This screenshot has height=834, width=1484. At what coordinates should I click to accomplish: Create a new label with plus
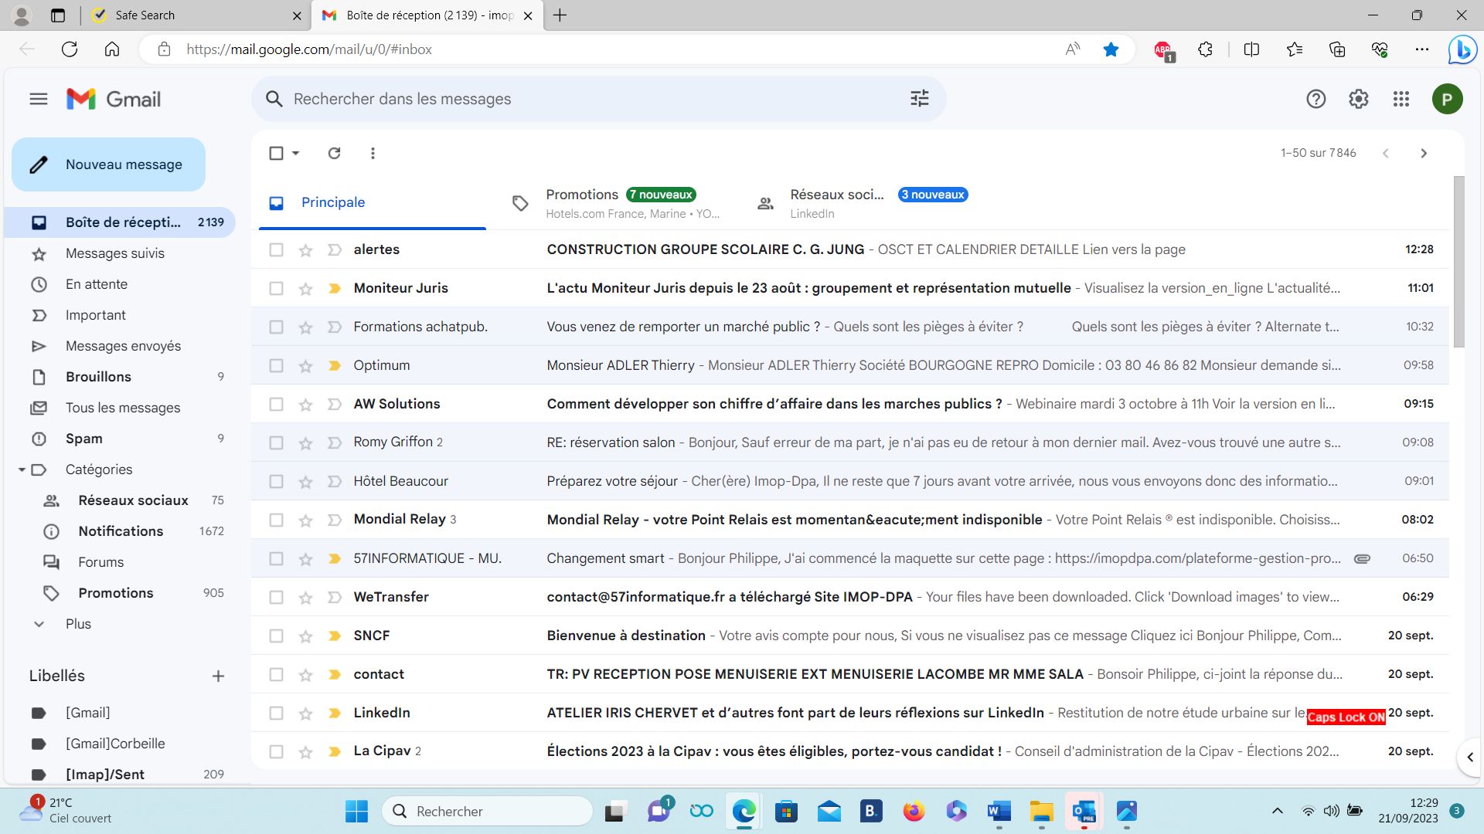[x=218, y=676]
